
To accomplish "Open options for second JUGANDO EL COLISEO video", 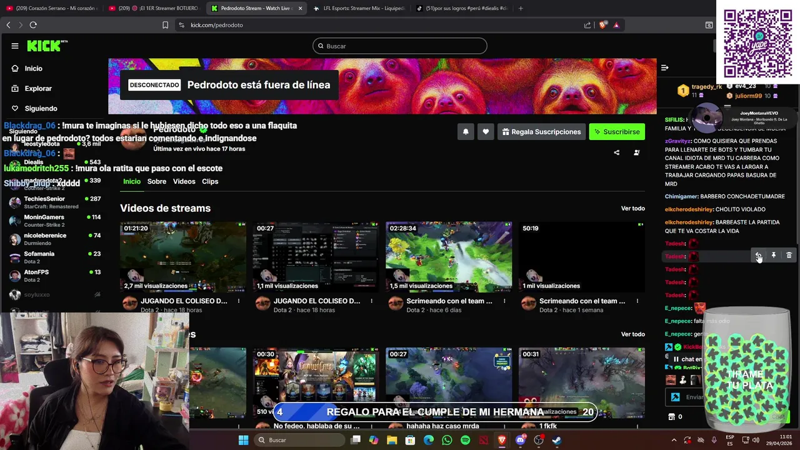I will pos(372,301).
